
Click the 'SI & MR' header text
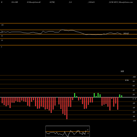pyautogui.click(x=15, y=2)
